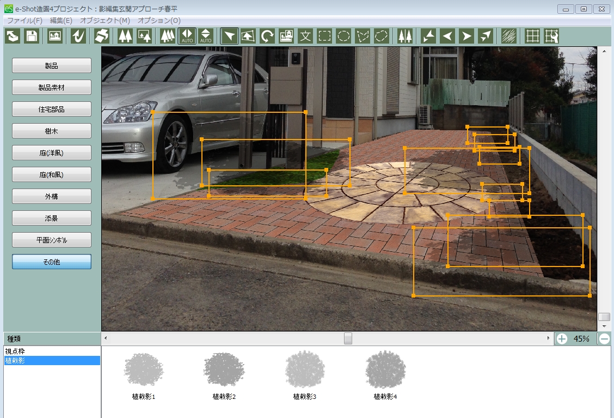614x418 pixels.
Task: Click the horizontal scrollbar thumb below canvas
Action: point(348,338)
